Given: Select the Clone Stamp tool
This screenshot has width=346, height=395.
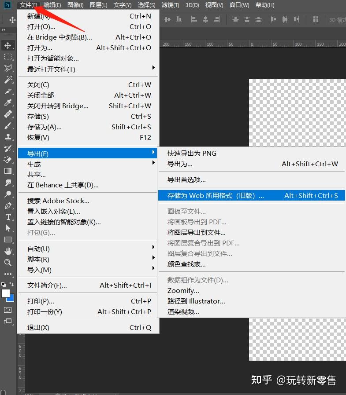Looking at the screenshot, I should point(8,137).
